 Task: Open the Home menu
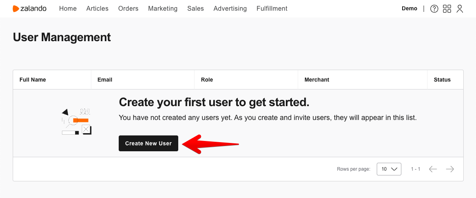click(68, 8)
